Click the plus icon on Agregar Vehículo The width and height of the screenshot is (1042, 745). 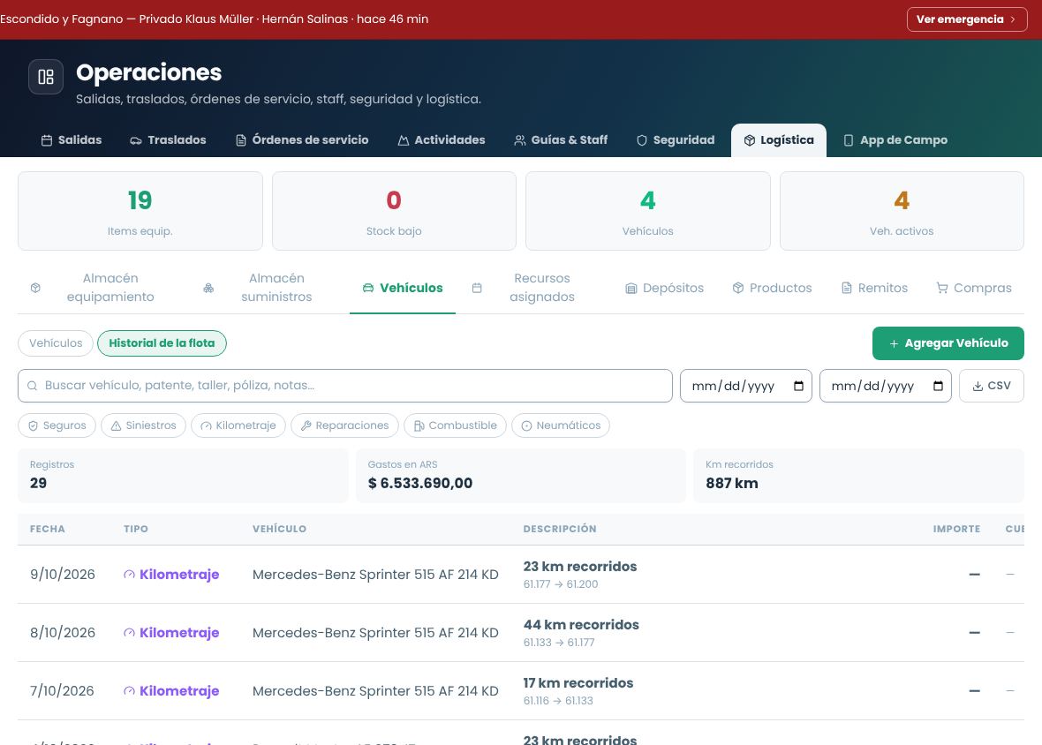tap(894, 343)
